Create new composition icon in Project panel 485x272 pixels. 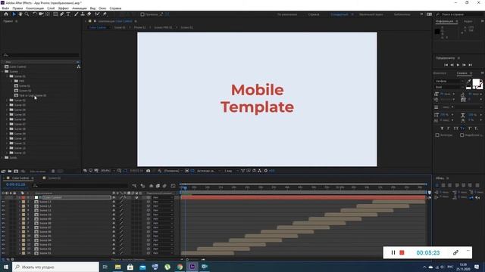(16, 172)
